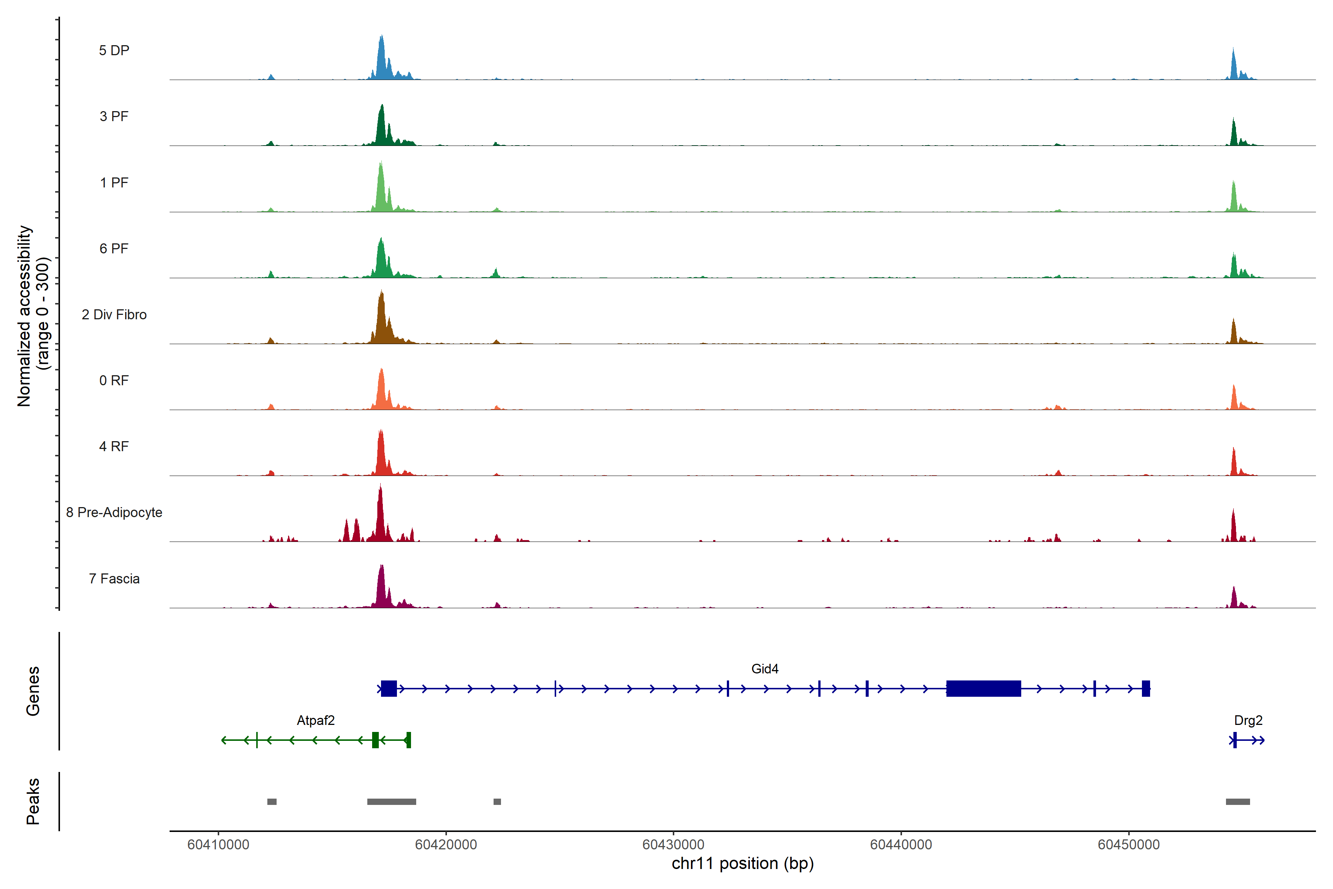Click the 0 RF track label
1333x889 pixels.
click(x=114, y=380)
